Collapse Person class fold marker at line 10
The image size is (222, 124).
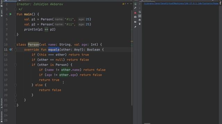pyautogui.click(x=15, y=44)
